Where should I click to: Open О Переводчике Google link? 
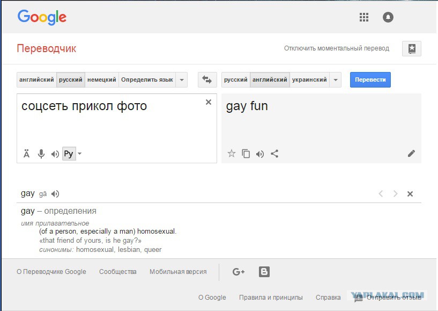[x=51, y=272]
